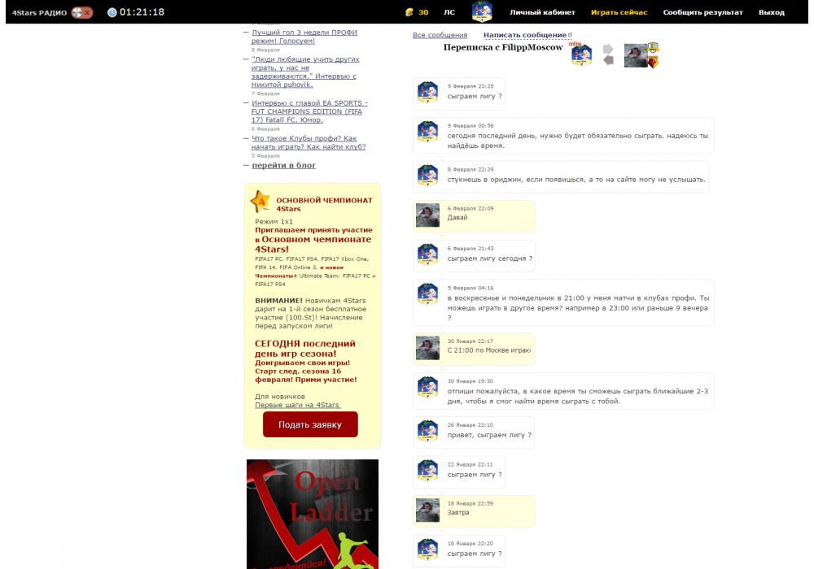The image size is (814, 569).
Task: Open Сообщить результат
Action: 703,12
